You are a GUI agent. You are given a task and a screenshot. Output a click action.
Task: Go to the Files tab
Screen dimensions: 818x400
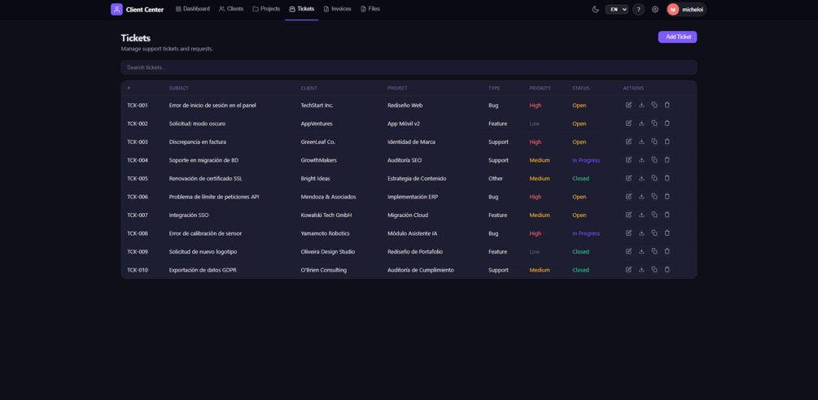tap(370, 9)
